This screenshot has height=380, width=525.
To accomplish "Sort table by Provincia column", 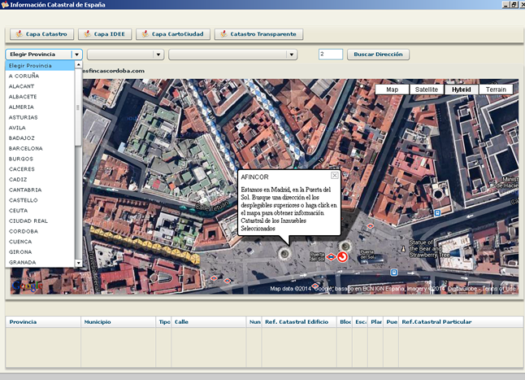I will pos(43,322).
